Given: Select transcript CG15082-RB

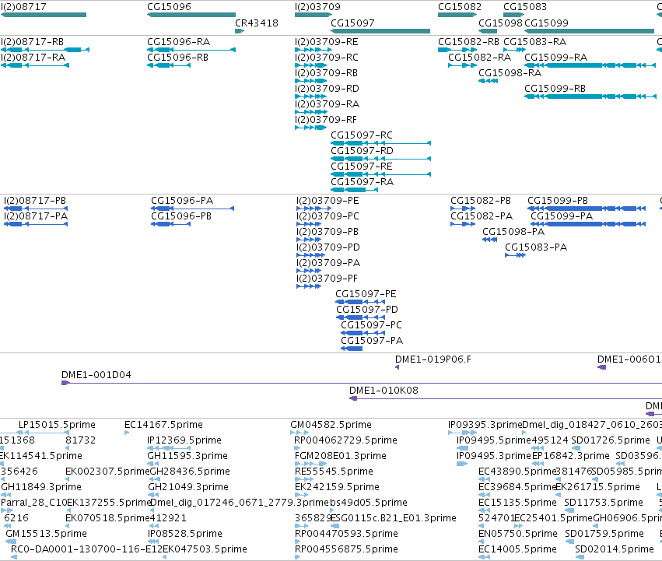Looking at the screenshot, I should 457,50.
